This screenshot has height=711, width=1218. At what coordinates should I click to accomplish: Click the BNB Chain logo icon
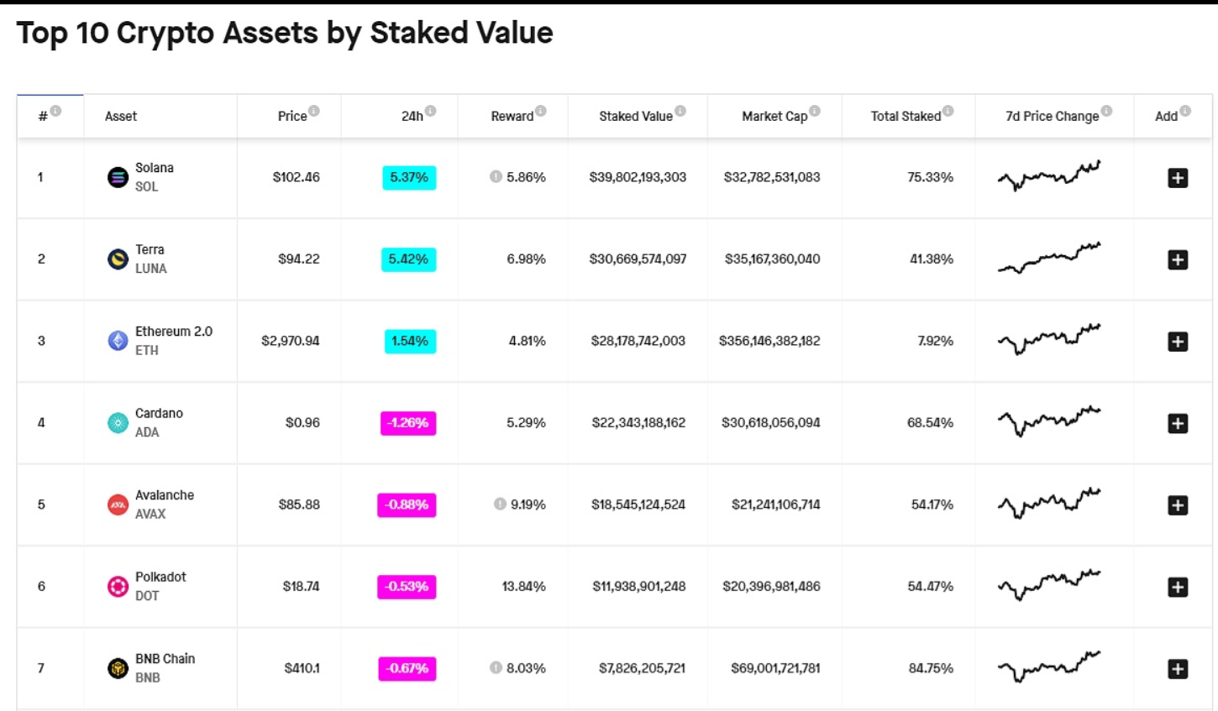click(x=118, y=668)
